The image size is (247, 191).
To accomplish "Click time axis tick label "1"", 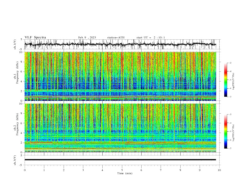I will coord(44,170).
